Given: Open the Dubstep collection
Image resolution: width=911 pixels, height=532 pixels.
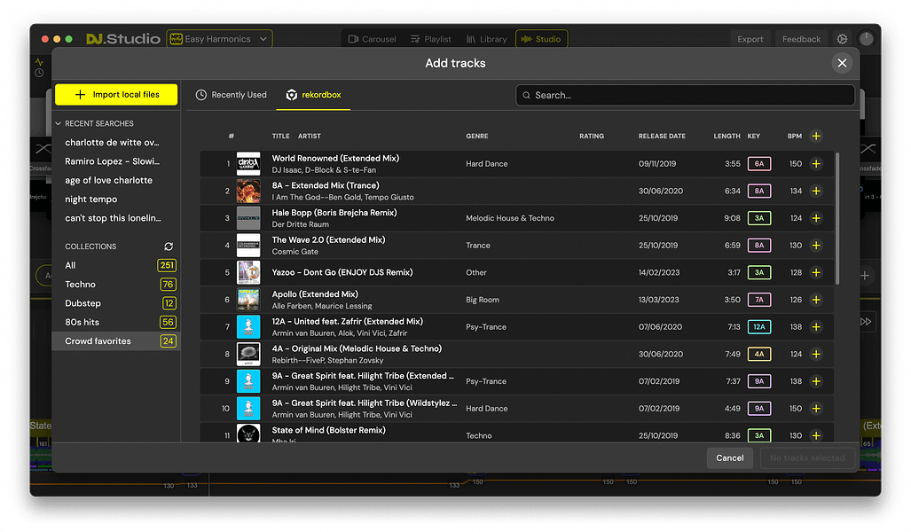Looking at the screenshot, I should [x=116, y=303].
